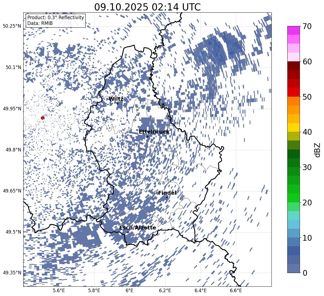Click the 6°E longitude label
This screenshot has height=296, width=324.
pos(129,291)
